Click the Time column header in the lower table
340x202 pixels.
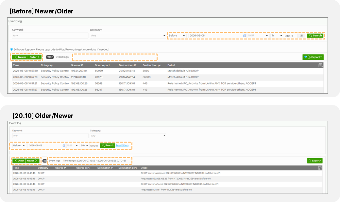pyautogui.click(x=16, y=168)
